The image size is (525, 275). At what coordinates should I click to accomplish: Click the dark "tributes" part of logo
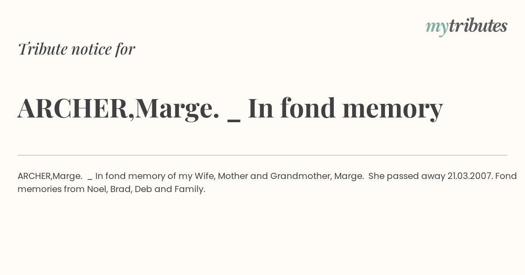478,26
